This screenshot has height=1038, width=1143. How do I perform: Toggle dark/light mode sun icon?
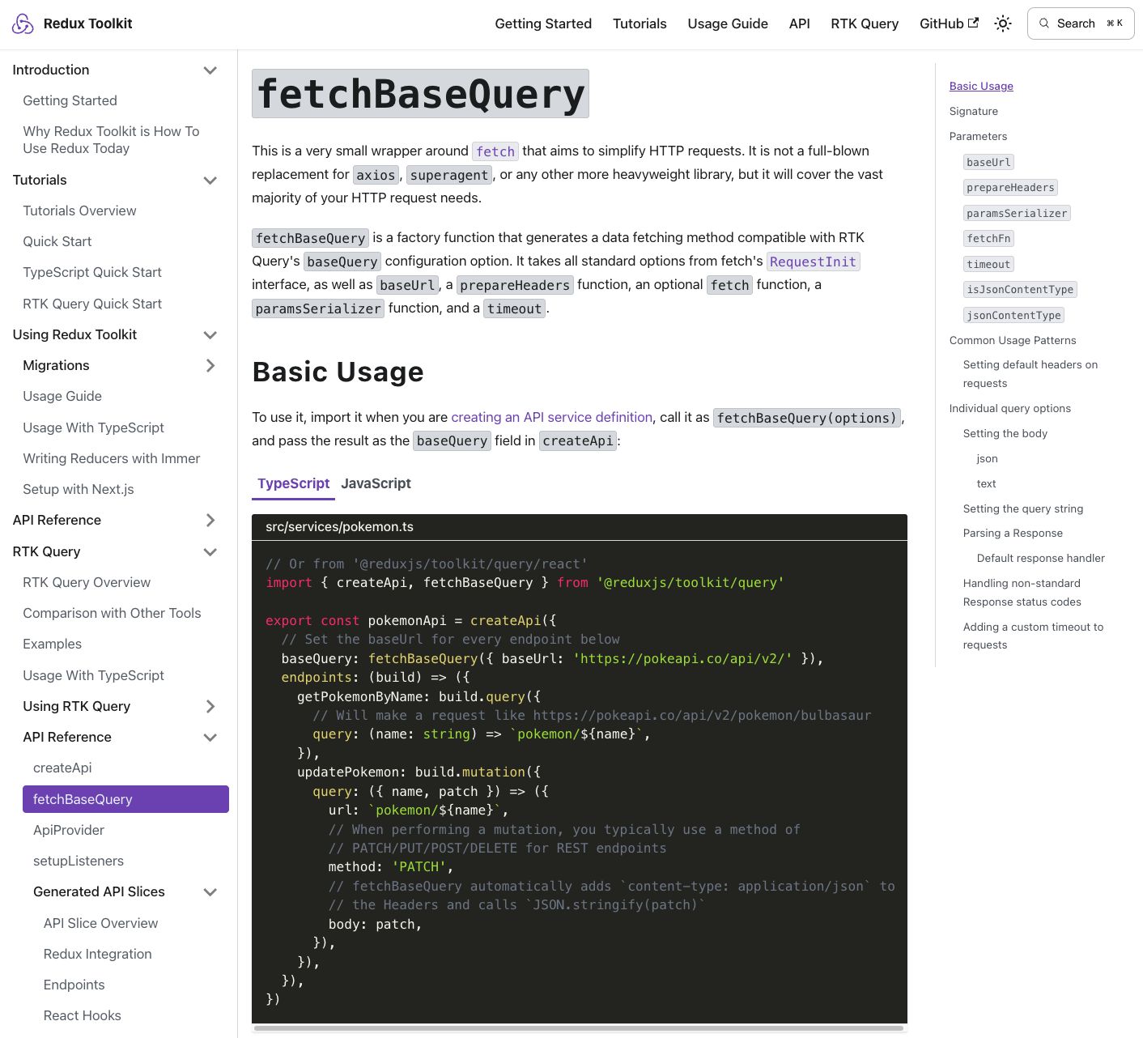(1003, 23)
